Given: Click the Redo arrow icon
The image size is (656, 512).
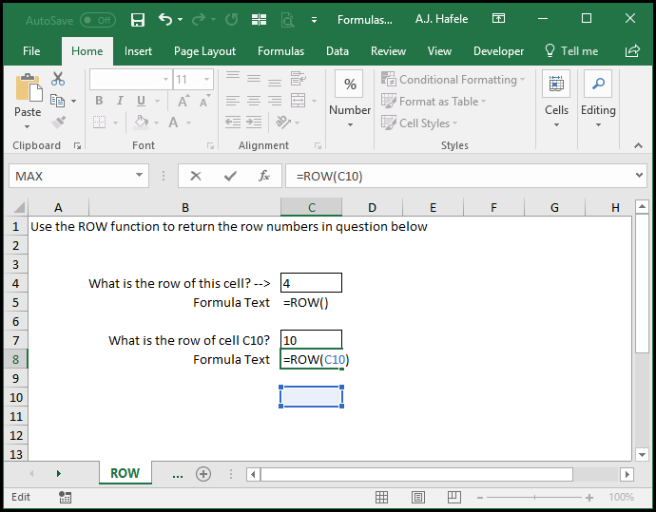Looking at the screenshot, I should tap(199, 19).
